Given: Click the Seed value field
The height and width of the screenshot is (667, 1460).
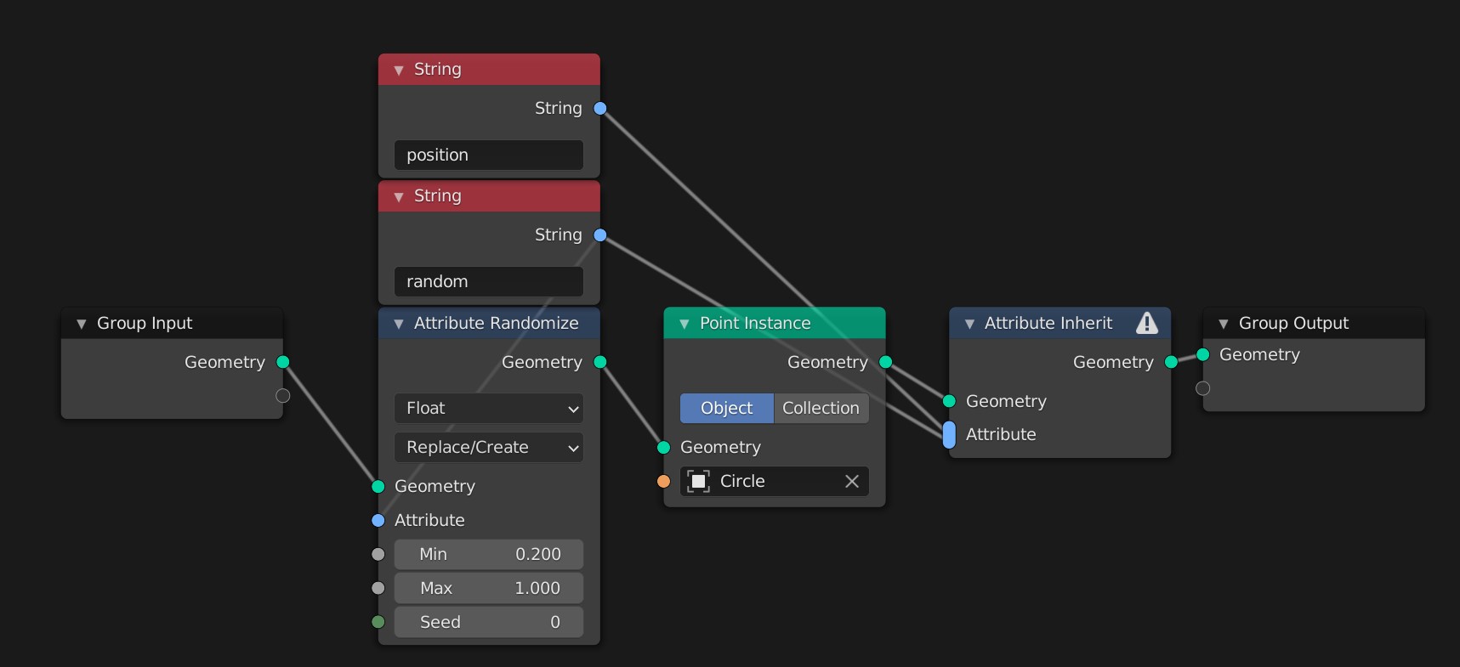Looking at the screenshot, I should coord(489,622).
